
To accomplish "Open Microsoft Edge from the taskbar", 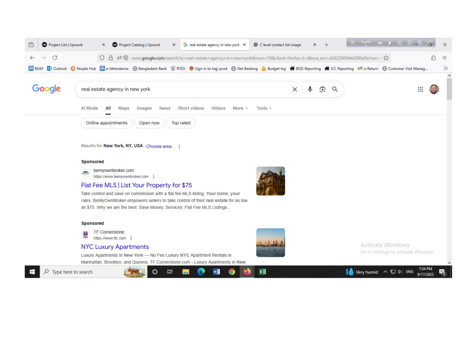I will [201, 272].
